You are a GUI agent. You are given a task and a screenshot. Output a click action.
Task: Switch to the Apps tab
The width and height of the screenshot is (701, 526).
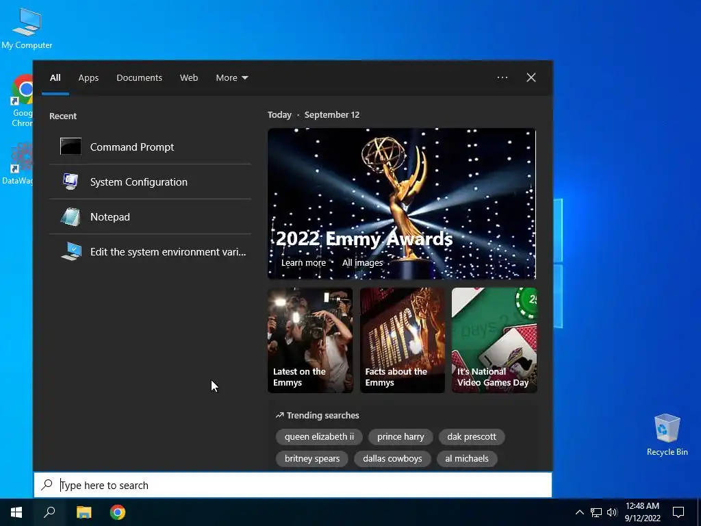88,78
